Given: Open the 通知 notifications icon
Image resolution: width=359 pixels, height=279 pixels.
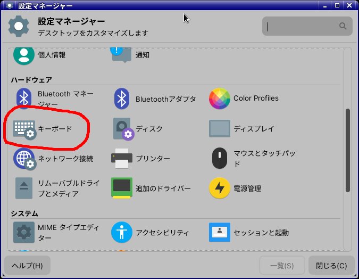Looking at the screenshot, I should tap(121, 55).
